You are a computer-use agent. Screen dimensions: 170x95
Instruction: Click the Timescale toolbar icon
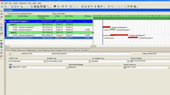click(x=63, y=7)
